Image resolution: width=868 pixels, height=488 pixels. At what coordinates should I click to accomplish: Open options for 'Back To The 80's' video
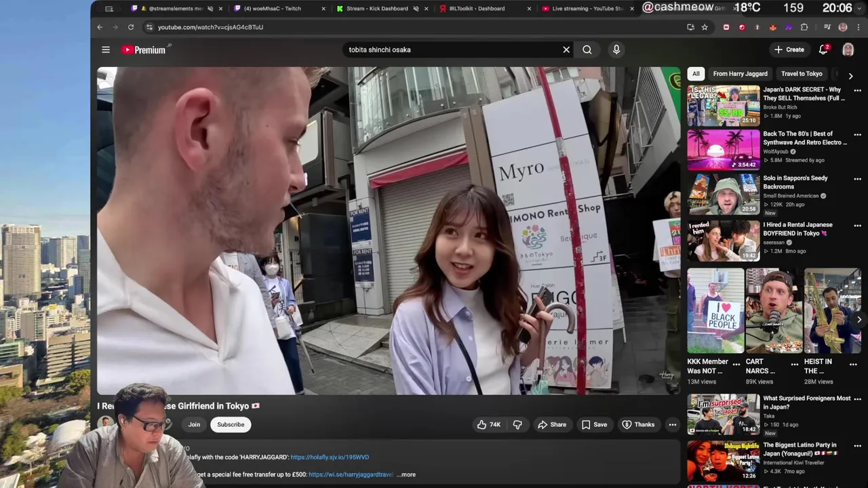857,134
